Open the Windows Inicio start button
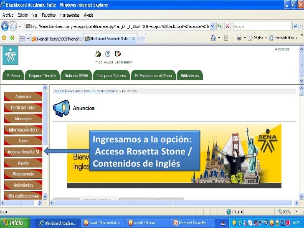The height and width of the screenshot is (228, 304). [15, 223]
